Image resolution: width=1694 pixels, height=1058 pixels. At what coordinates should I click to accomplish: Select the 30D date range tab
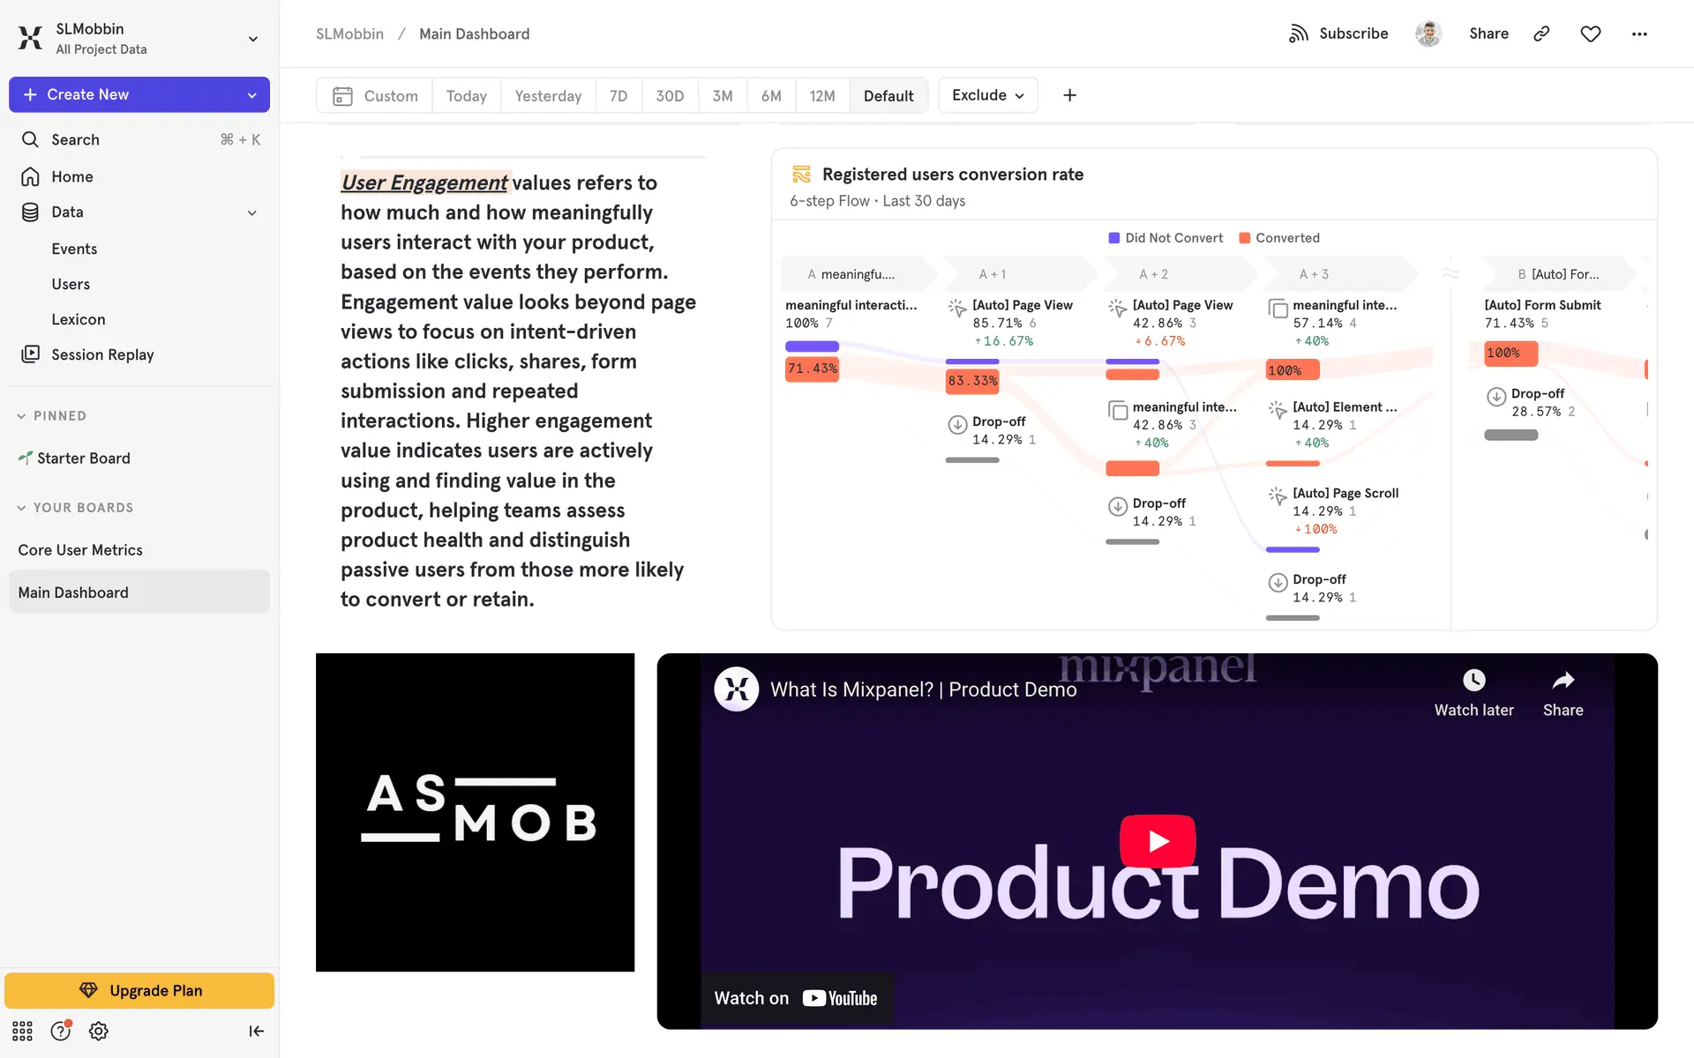point(669,95)
